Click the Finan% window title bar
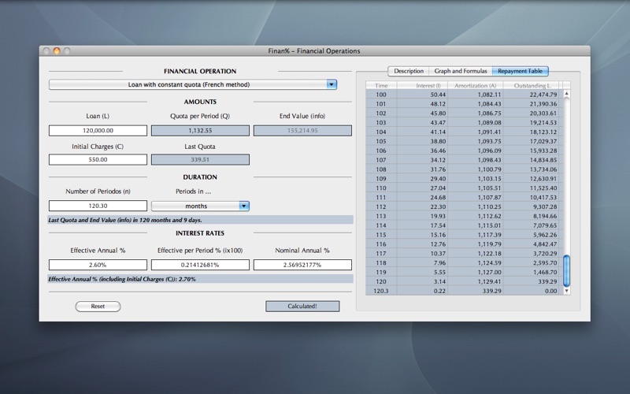 [x=314, y=50]
